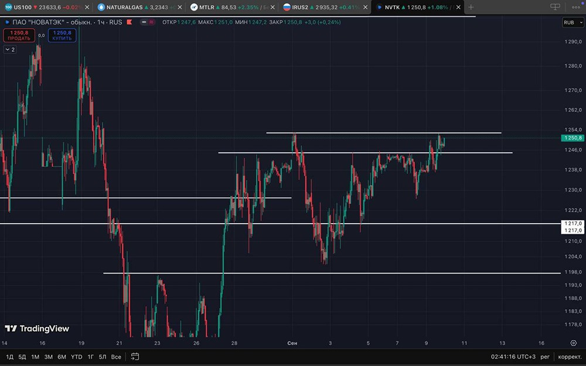
Task: Open the go-to-date calendar icon
Action: click(x=135, y=357)
